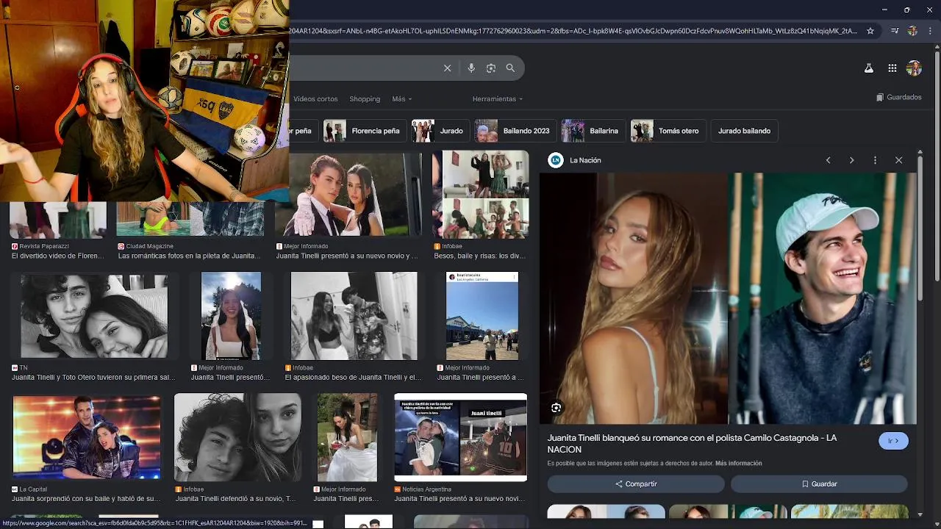Open more options in image preview panel

875,160
